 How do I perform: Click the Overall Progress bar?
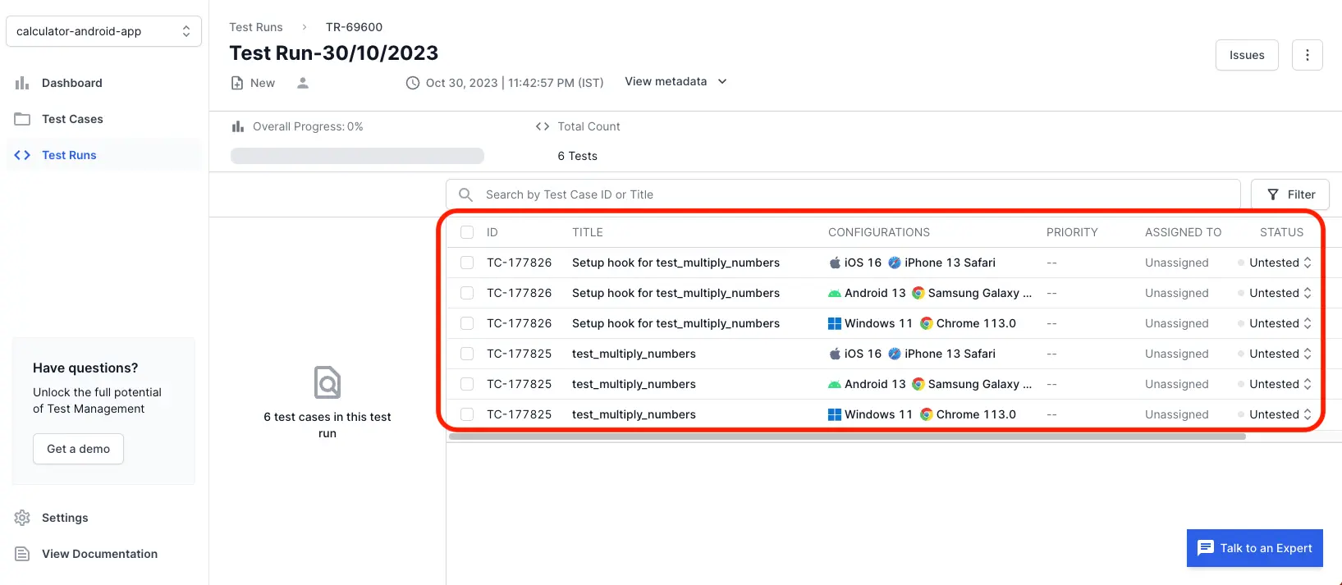click(357, 156)
